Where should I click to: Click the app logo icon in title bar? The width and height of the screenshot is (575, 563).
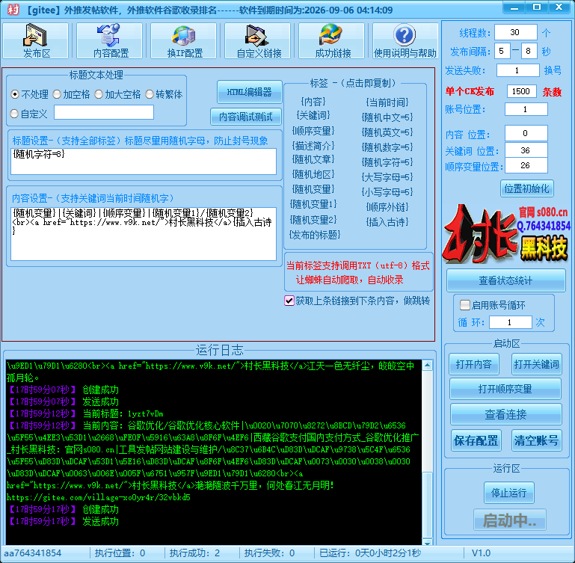click(x=13, y=10)
